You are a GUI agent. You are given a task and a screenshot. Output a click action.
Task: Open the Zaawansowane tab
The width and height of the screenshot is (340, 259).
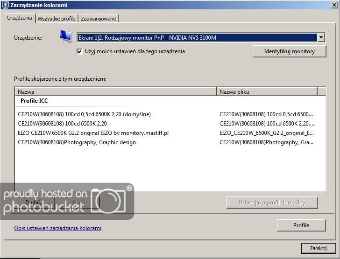coord(99,19)
